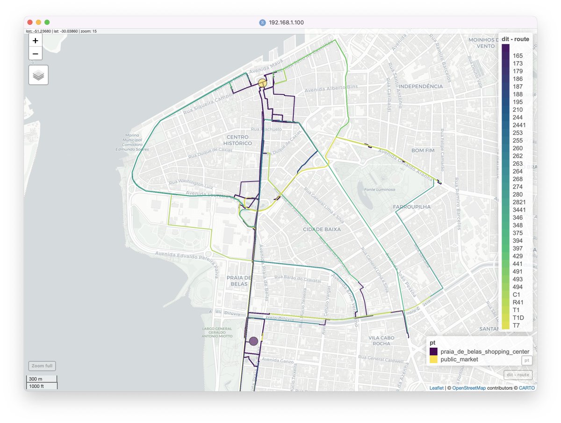Open the map layers control
Screen dimensions: 561x423
point(39,75)
